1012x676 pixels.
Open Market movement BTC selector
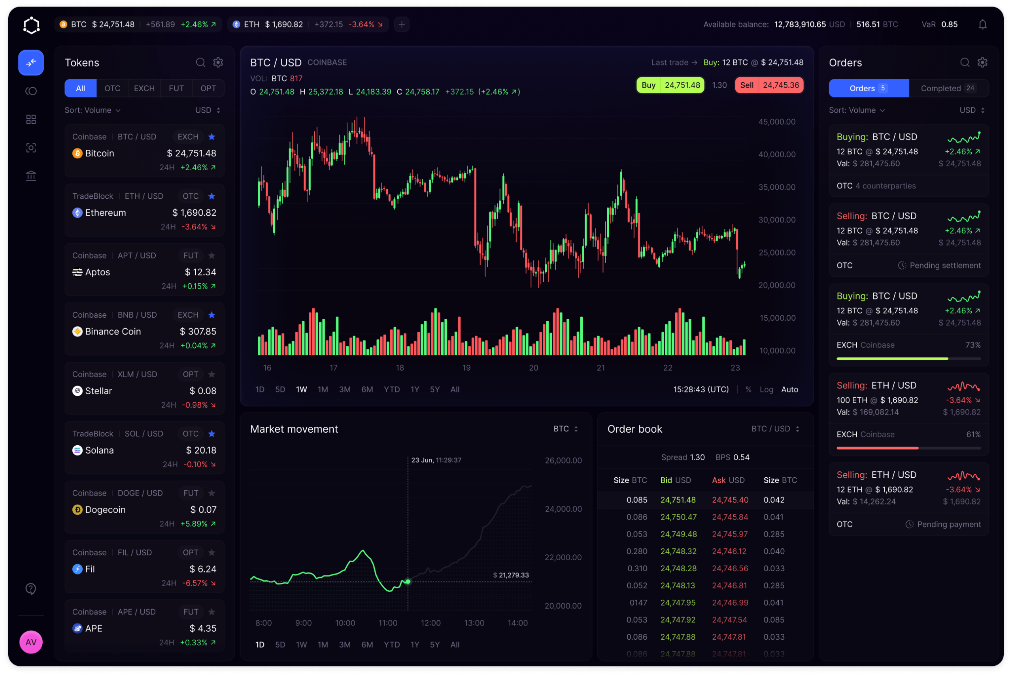(565, 429)
